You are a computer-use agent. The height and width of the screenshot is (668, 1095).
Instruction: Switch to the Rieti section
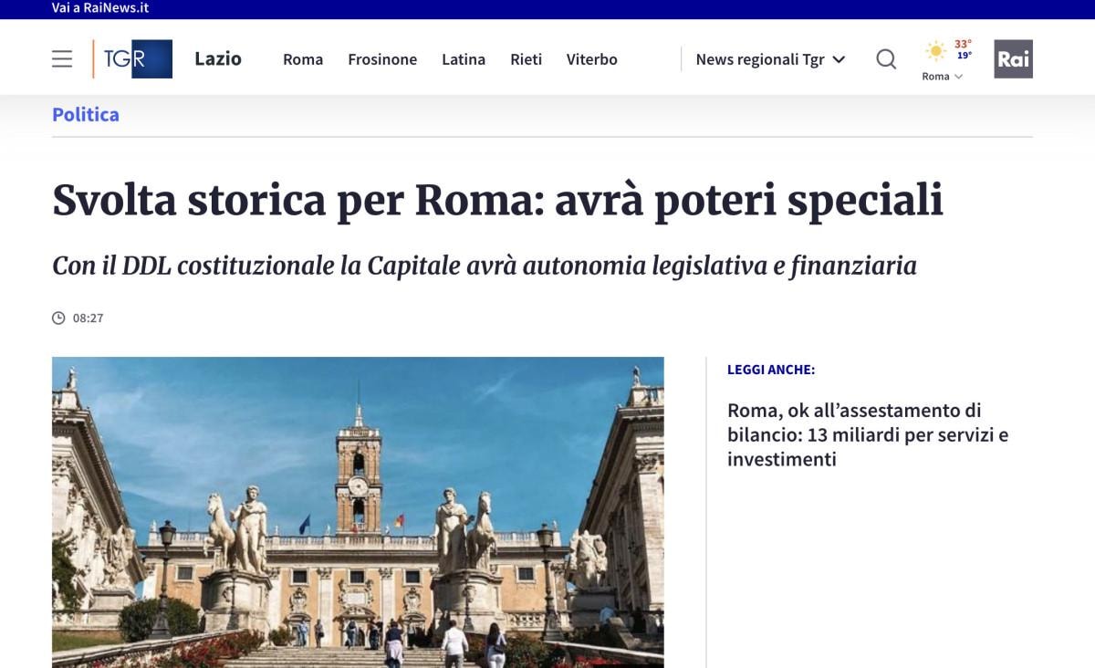pyautogui.click(x=526, y=59)
